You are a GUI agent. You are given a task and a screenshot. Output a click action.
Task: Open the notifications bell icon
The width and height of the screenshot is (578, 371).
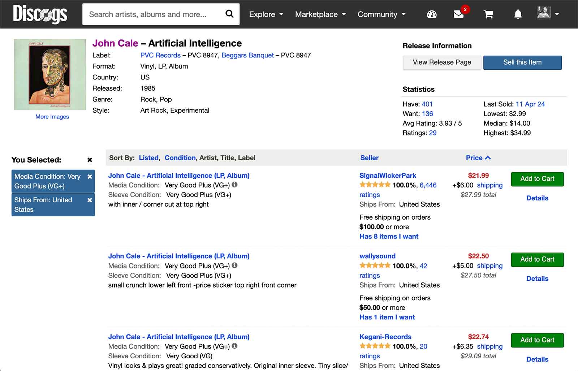click(518, 14)
